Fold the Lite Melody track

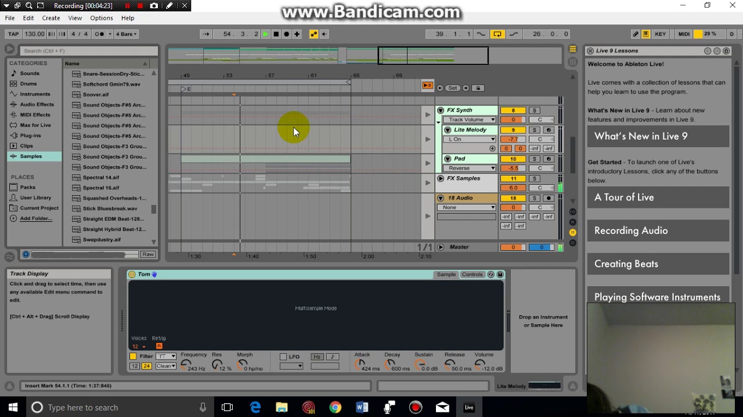[x=448, y=130]
